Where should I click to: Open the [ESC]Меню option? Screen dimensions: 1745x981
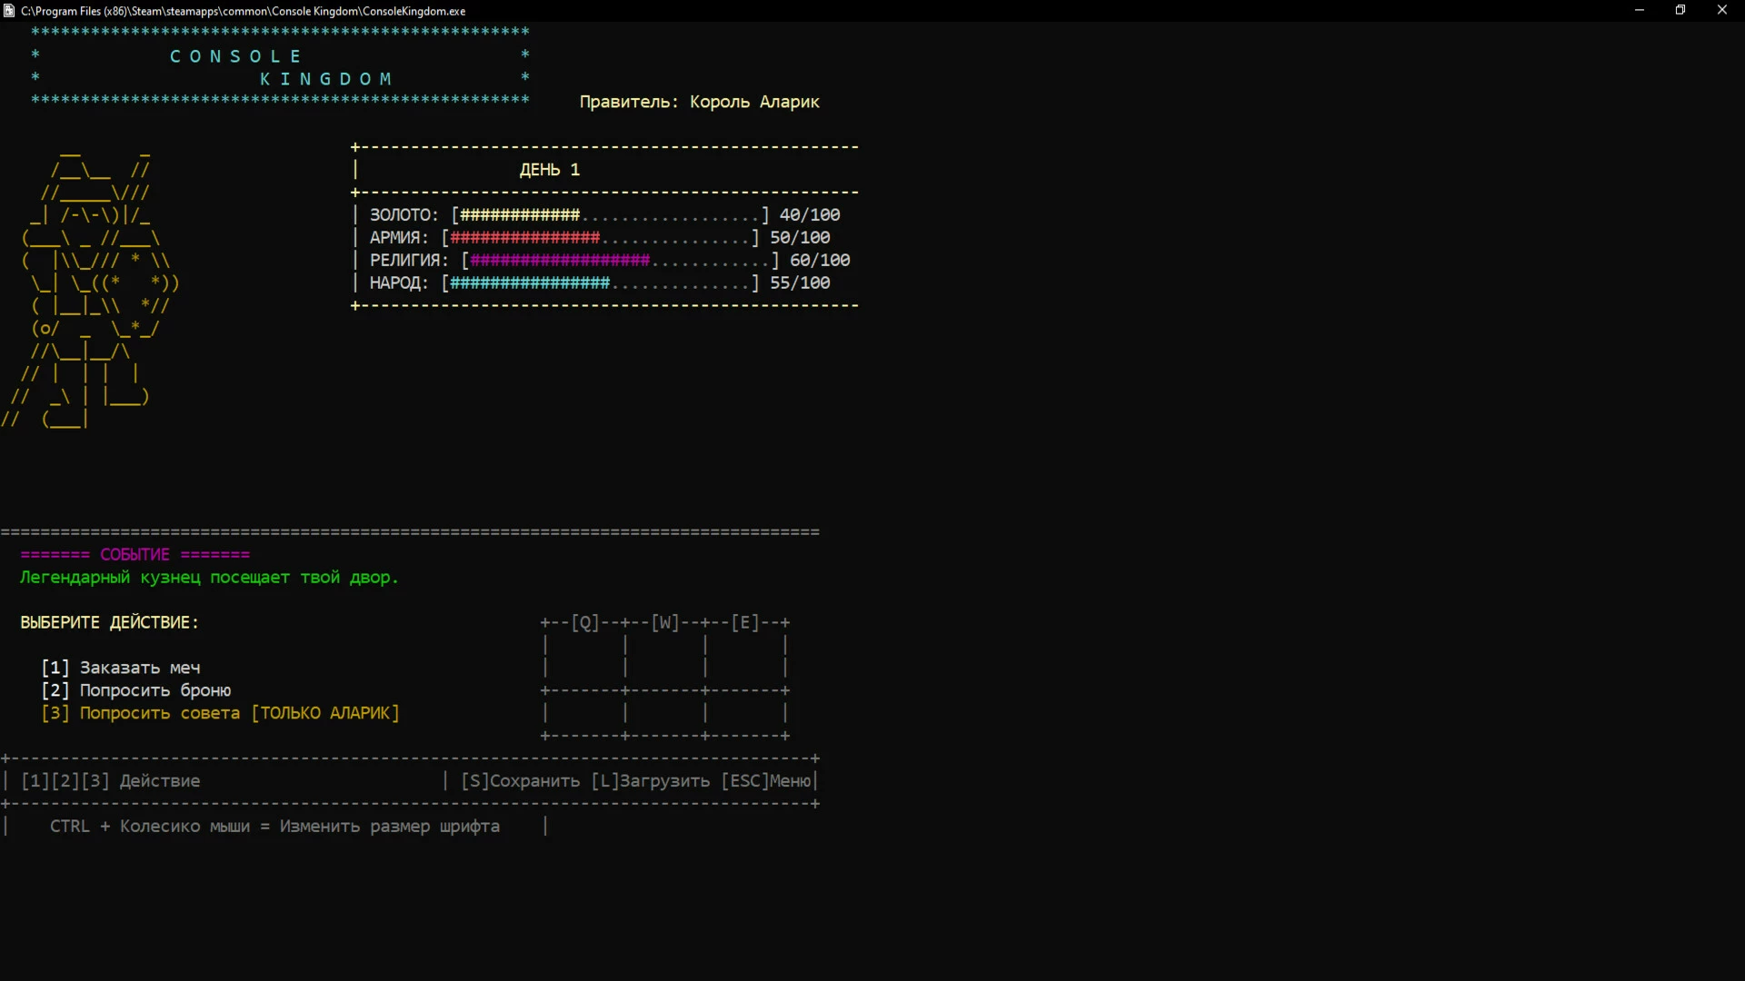pyautogui.click(x=766, y=781)
